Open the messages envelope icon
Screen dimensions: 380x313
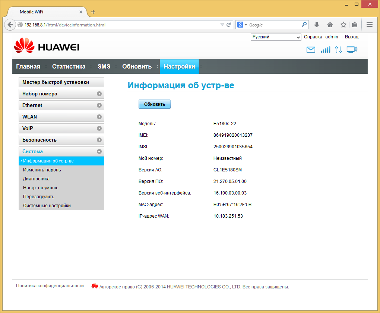coord(311,50)
